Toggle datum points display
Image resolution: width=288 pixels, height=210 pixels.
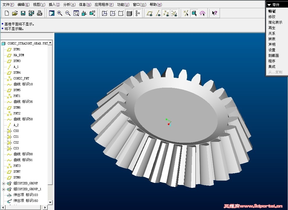[166, 13]
